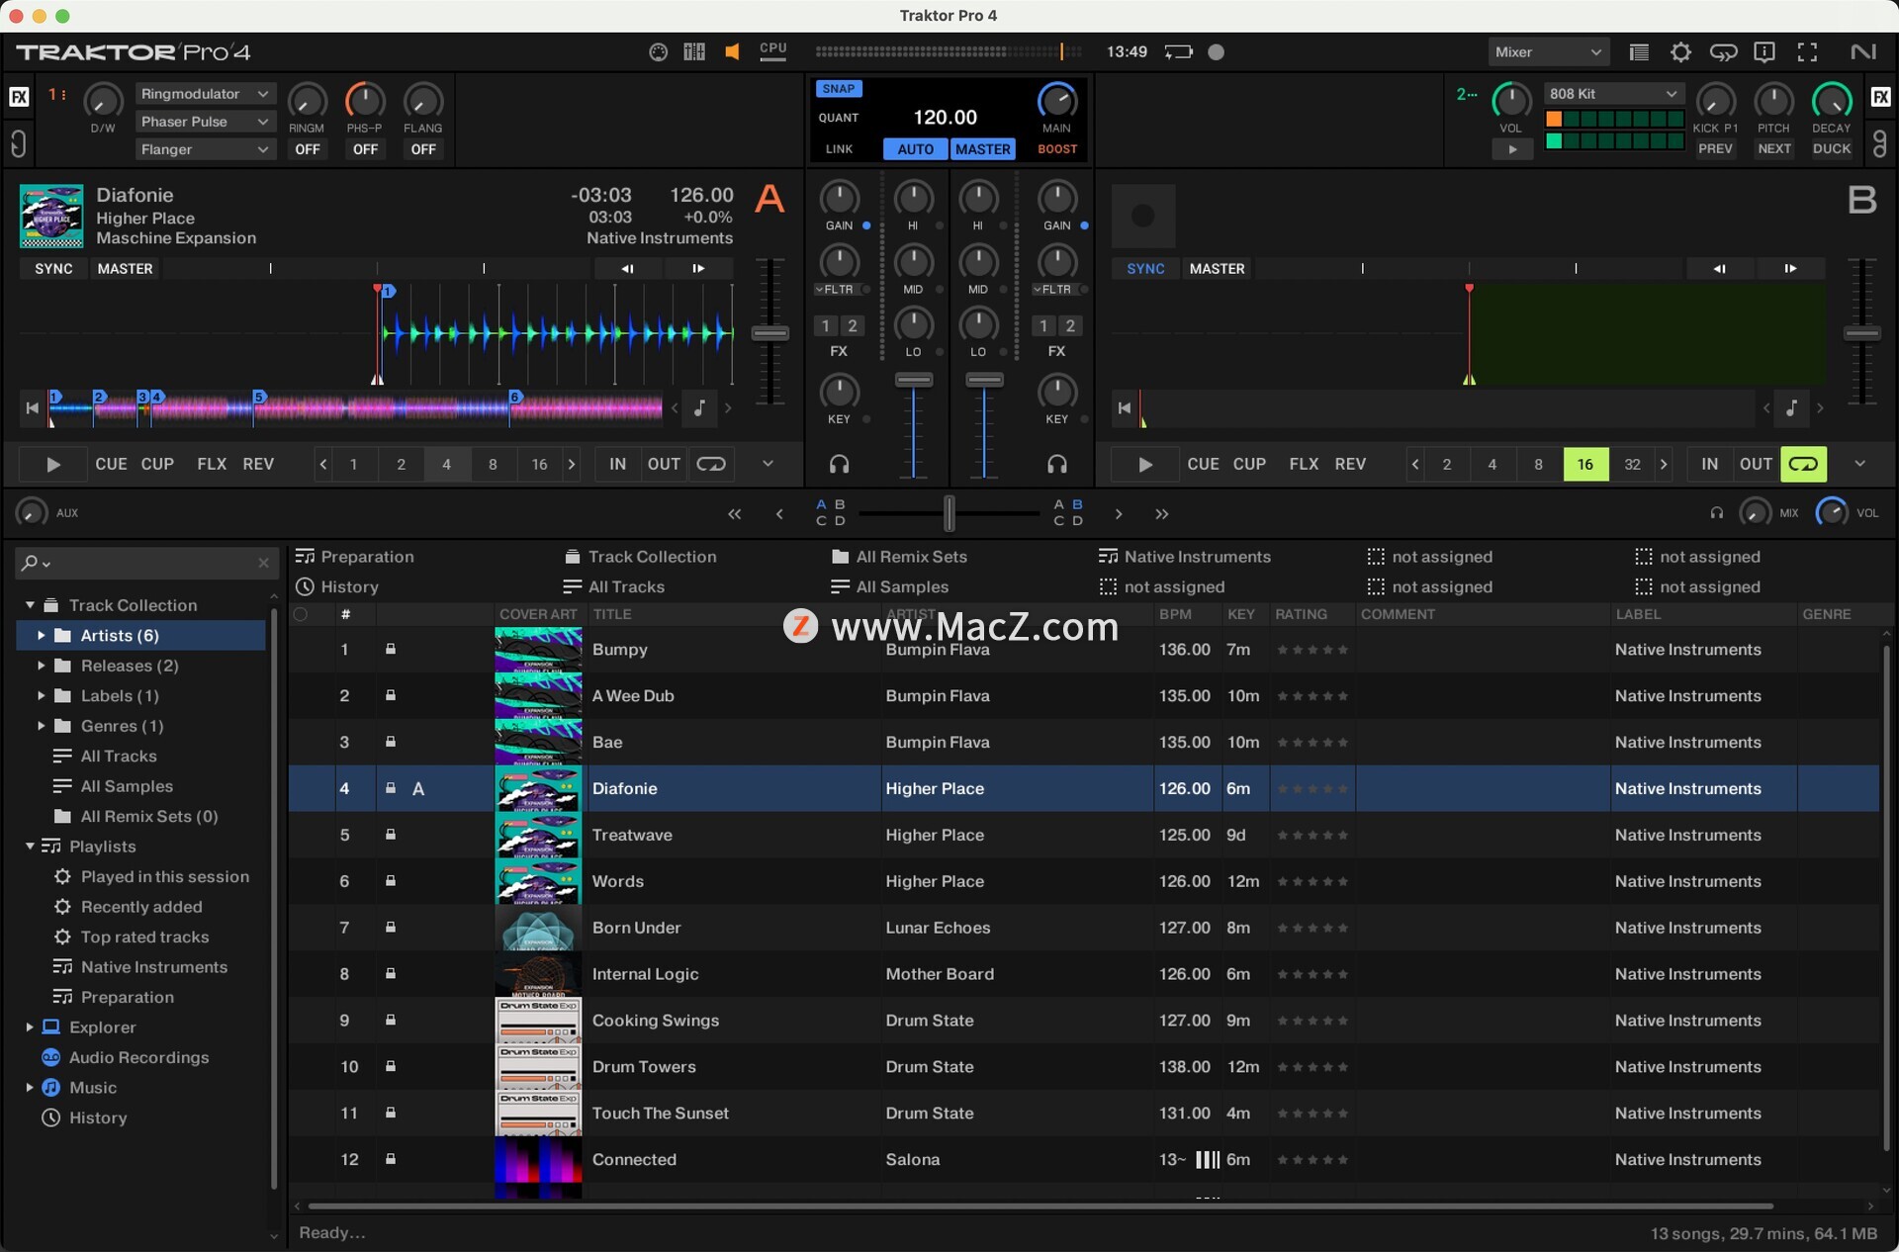Toggle AUTO master clock mode
The image size is (1899, 1252).
915,149
